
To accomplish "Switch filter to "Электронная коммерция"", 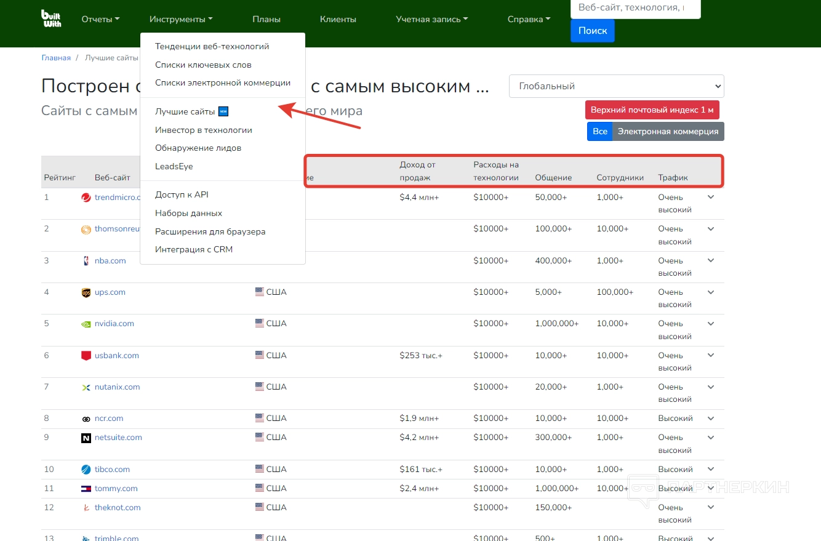I will point(668,131).
